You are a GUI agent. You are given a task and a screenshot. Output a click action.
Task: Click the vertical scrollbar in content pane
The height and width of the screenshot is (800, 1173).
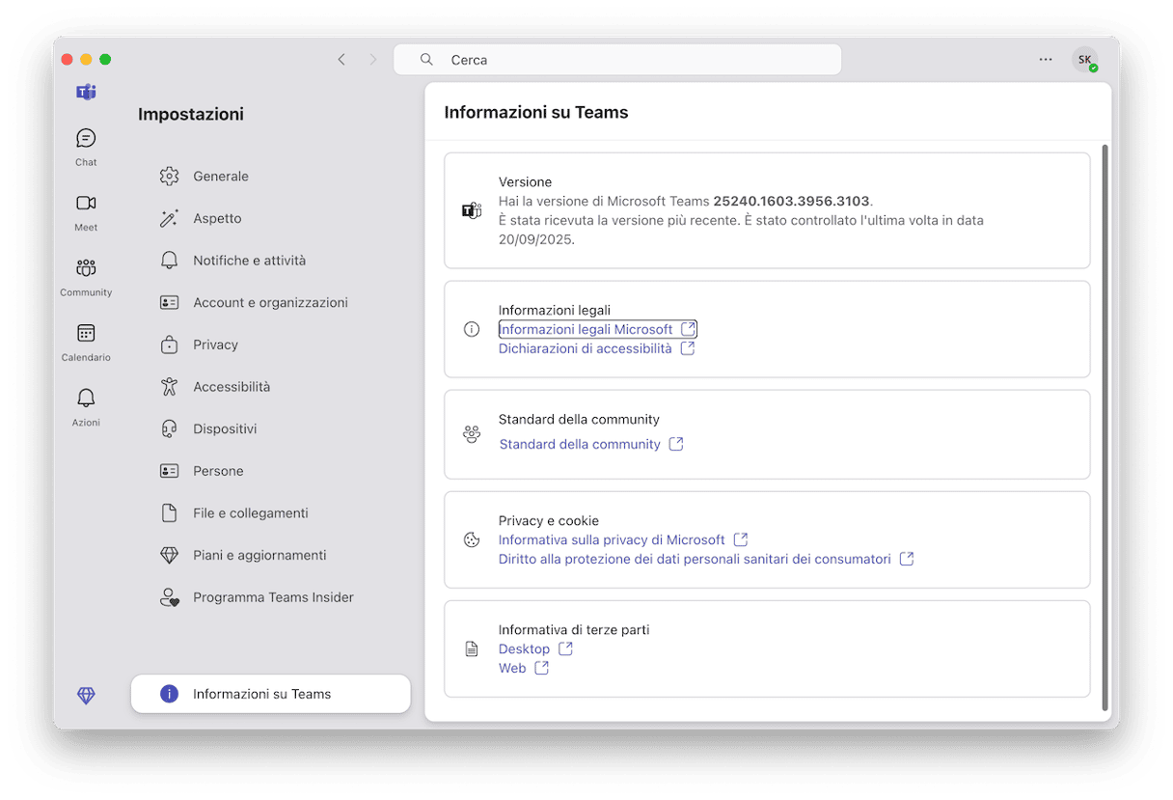point(1105,425)
